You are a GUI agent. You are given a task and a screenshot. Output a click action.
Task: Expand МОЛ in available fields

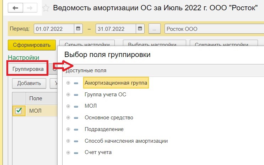pos(68,106)
